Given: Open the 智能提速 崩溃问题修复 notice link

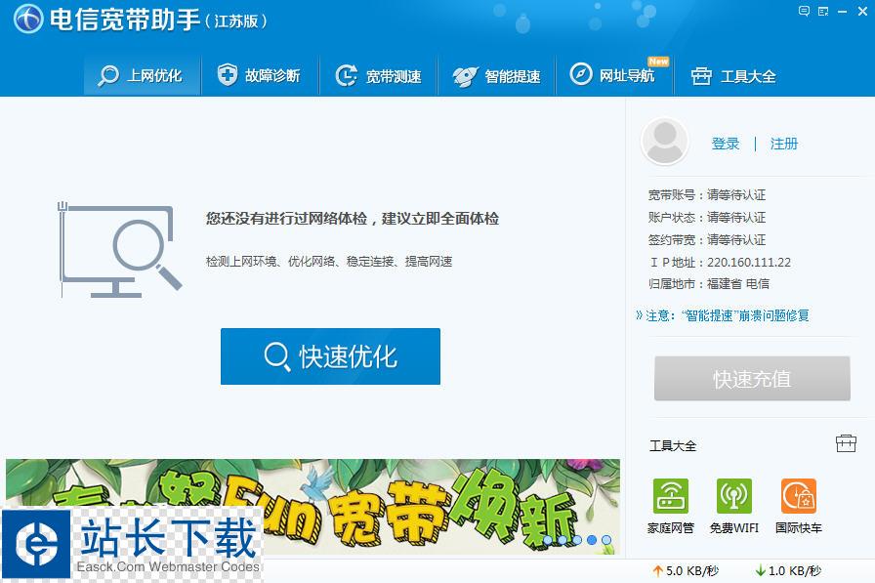Looking at the screenshot, I should (x=723, y=315).
